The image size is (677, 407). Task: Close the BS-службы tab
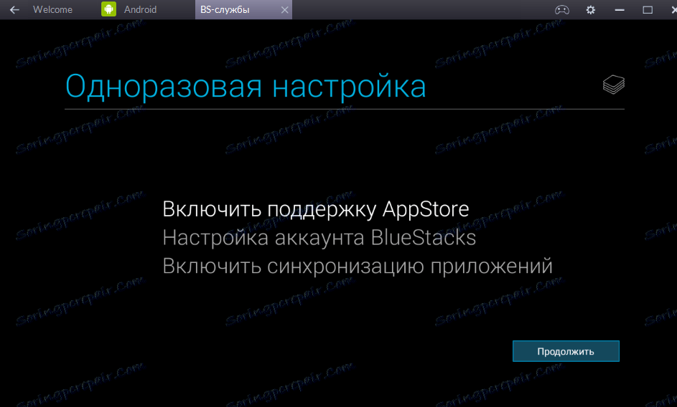(284, 9)
